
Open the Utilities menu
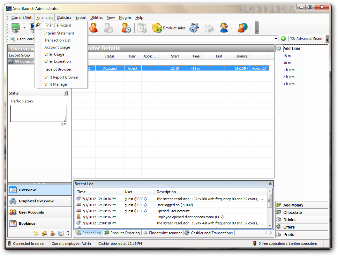(96, 18)
